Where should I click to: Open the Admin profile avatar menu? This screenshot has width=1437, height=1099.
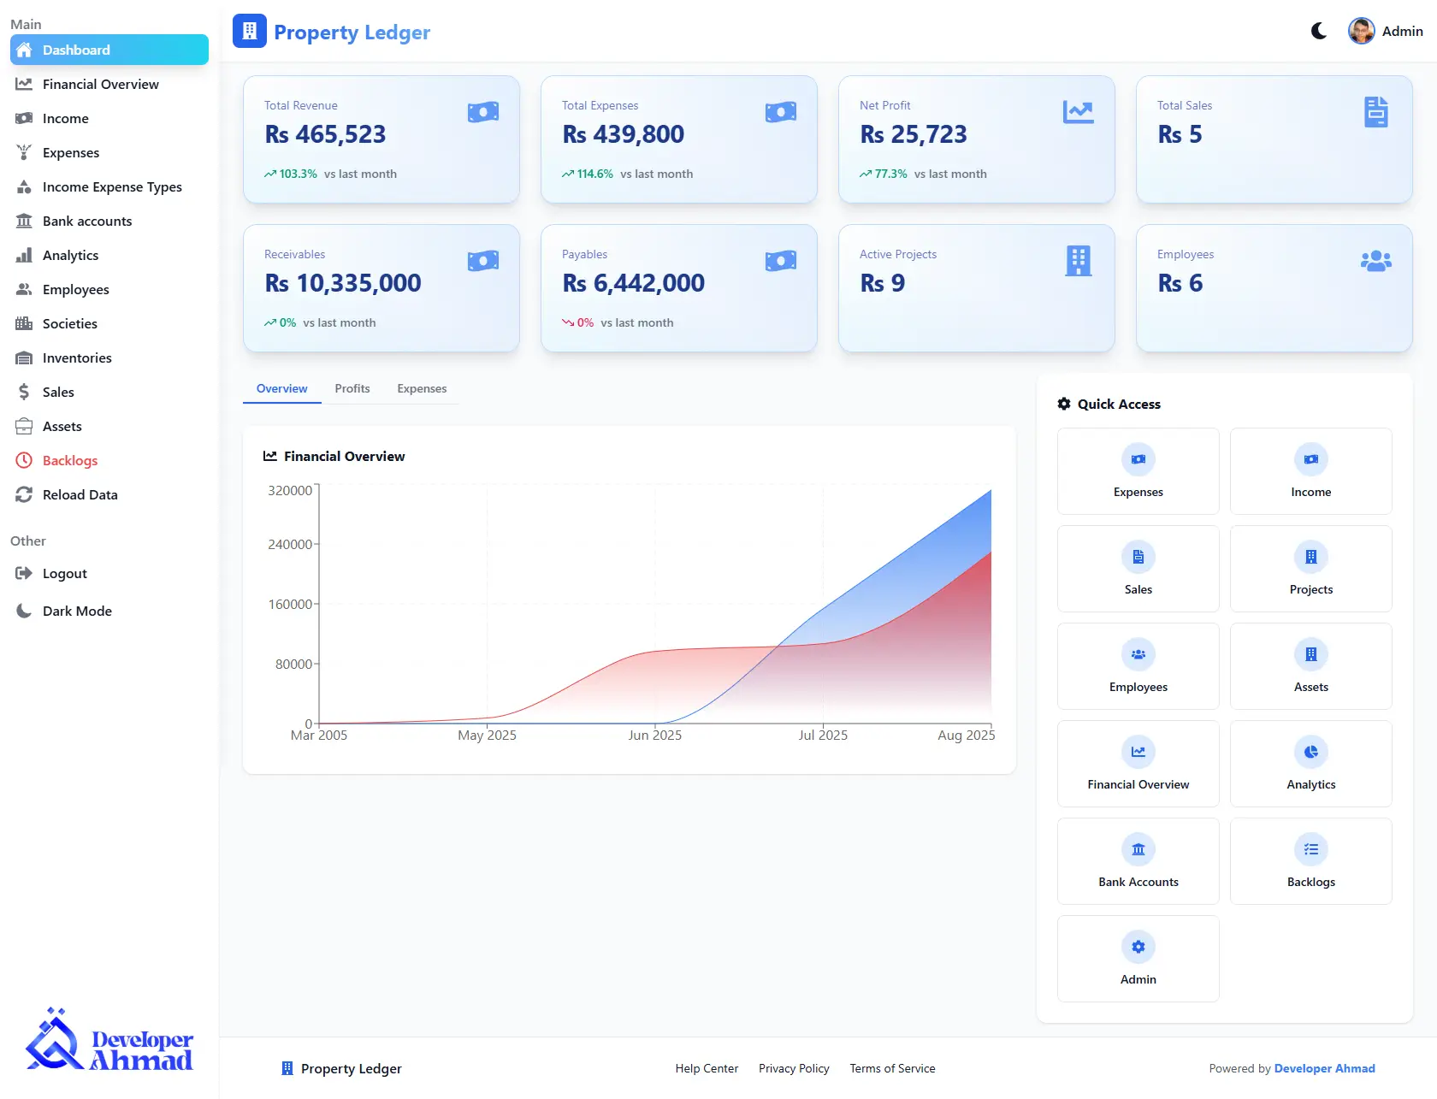coord(1360,30)
